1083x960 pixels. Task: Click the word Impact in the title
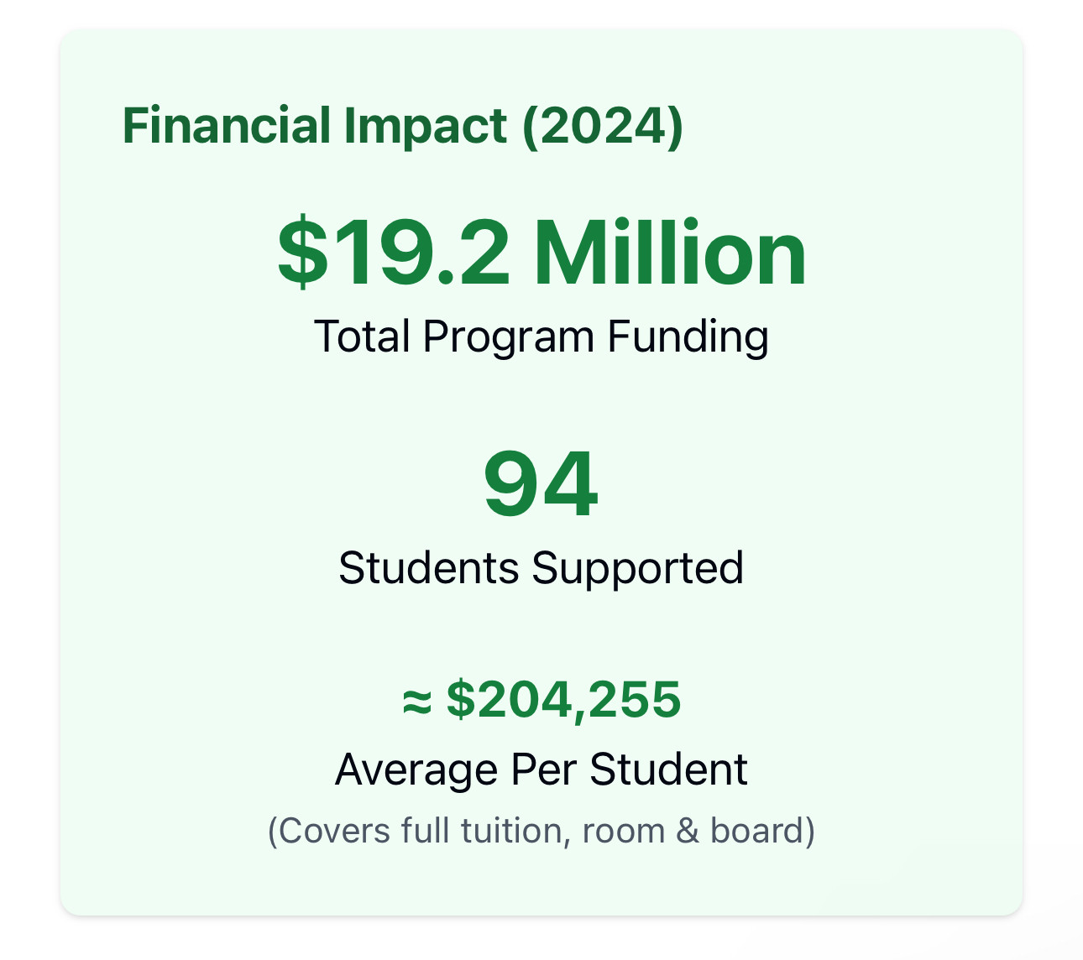426,128
